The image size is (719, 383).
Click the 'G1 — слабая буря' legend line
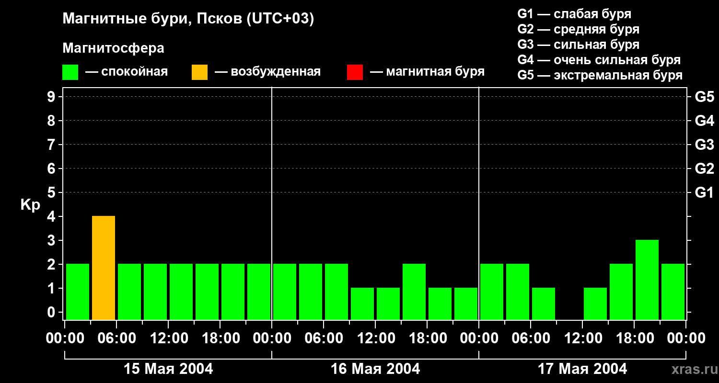coord(574,14)
